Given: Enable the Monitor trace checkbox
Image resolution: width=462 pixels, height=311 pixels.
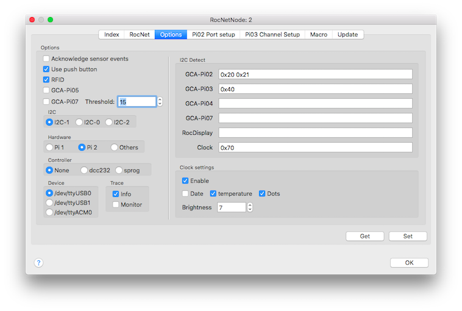Looking at the screenshot, I should click(116, 205).
